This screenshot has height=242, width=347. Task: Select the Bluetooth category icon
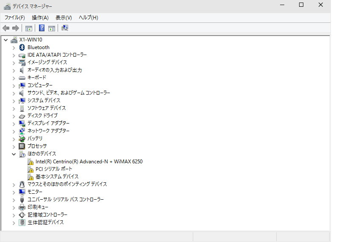tap(22, 47)
